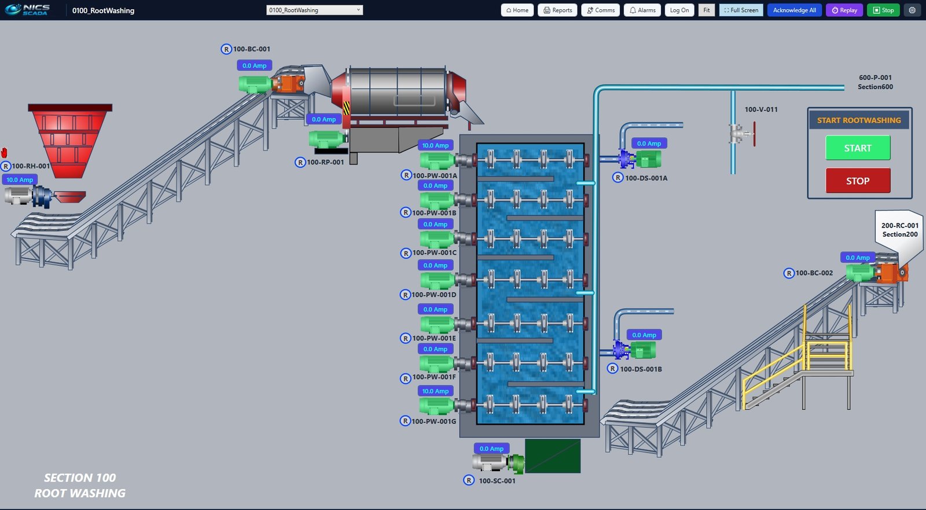This screenshot has height=510, width=926.
Task: Click the R indicator for 100-DS-001B
Action: click(x=612, y=368)
